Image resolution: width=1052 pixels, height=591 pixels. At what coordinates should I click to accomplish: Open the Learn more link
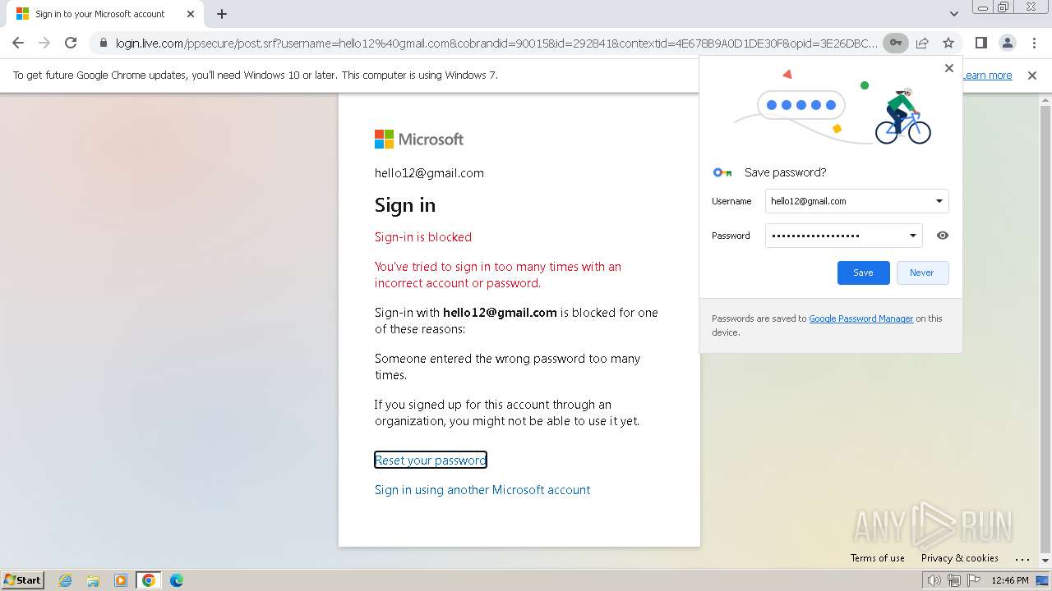pyautogui.click(x=987, y=75)
